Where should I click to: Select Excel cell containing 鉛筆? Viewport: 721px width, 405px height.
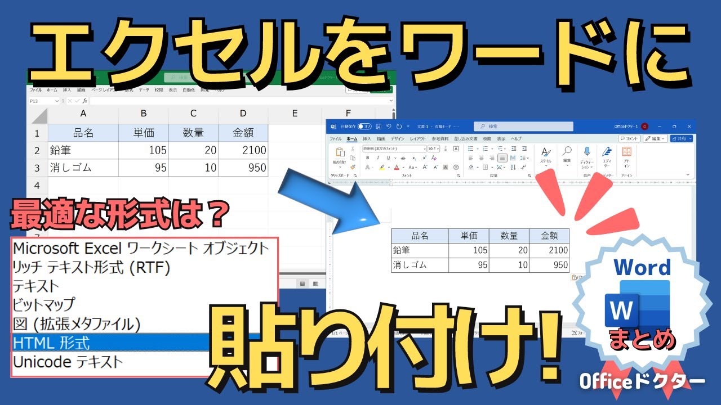pos(83,150)
